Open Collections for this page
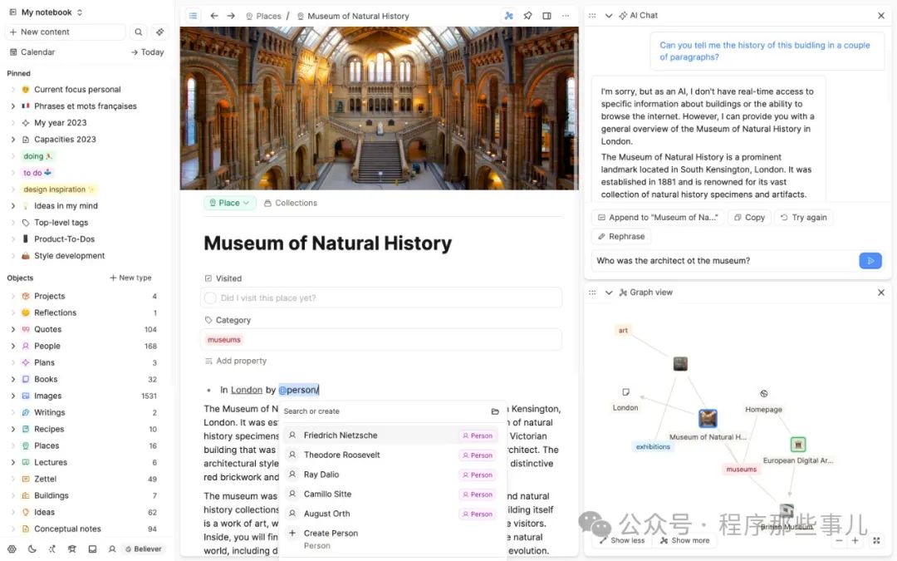The image size is (897, 561). coord(291,203)
